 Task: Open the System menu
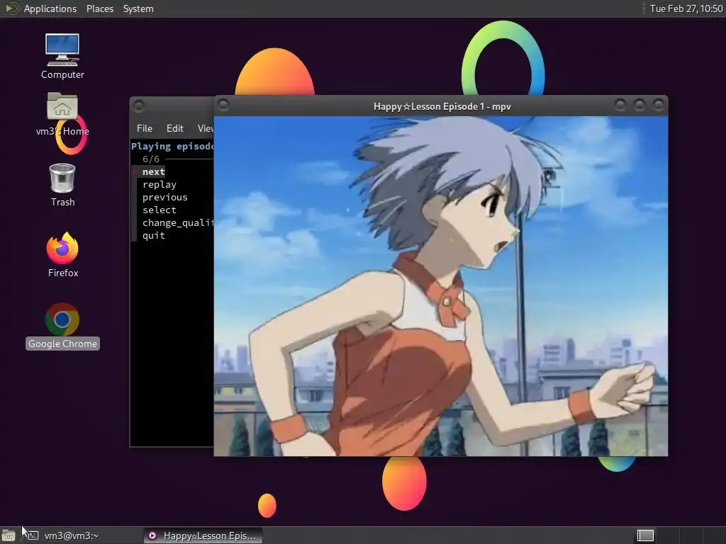(x=138, y=8)
